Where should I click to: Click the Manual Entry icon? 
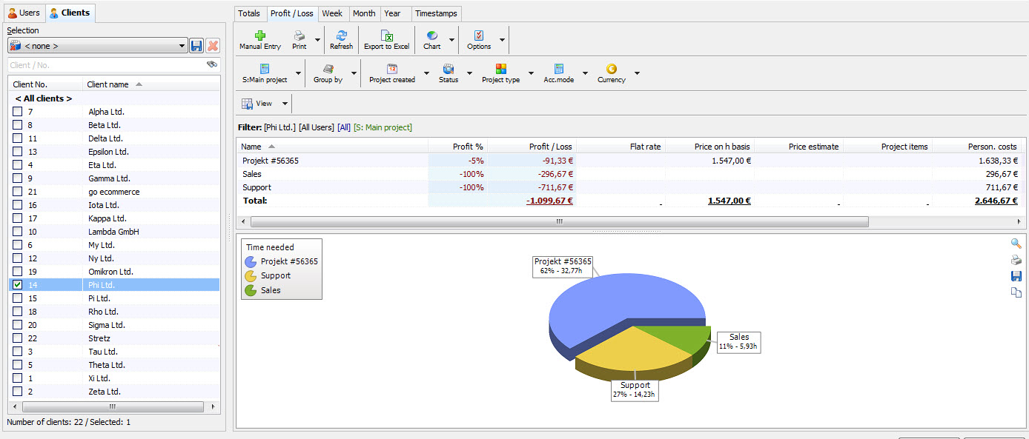pos(259,36)
